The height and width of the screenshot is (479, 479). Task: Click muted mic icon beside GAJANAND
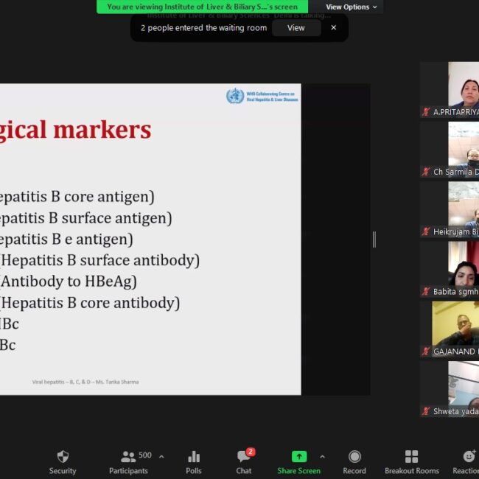[x=426, y=352]
